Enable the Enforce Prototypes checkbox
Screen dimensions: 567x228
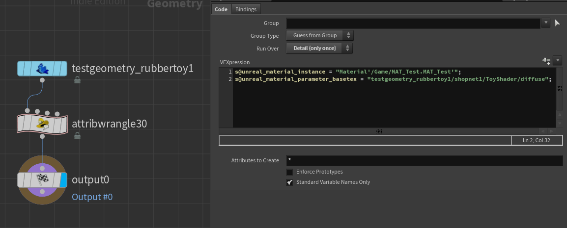[290, 172]
